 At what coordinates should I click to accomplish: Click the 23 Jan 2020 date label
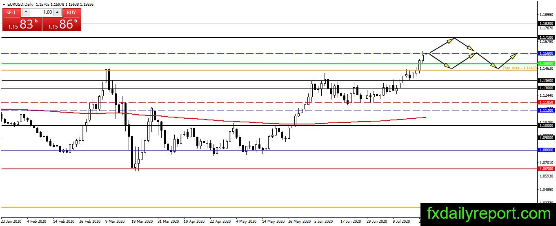[11, 222]
